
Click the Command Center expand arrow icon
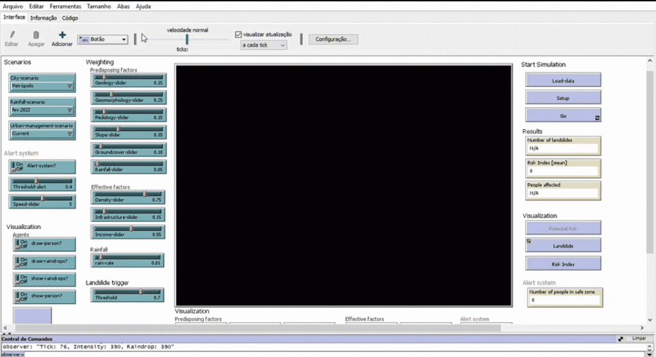click(620, 338)
